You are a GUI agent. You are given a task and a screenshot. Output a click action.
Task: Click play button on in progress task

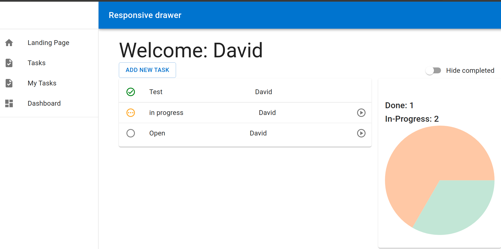(361, 113)
